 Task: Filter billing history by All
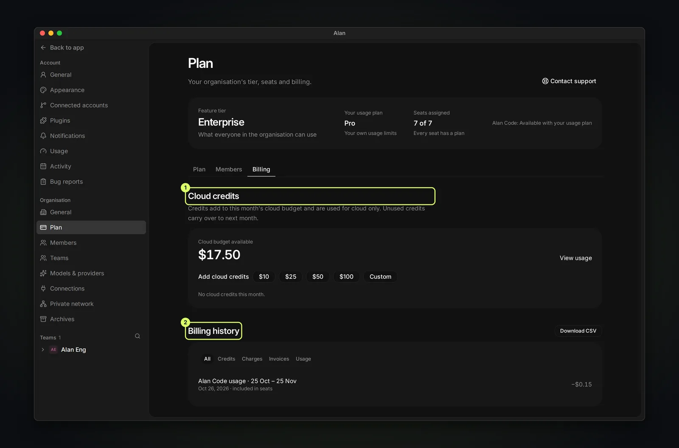[x=207, y=359]
